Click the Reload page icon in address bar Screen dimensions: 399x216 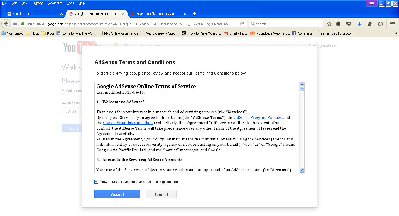click(242, 24)
